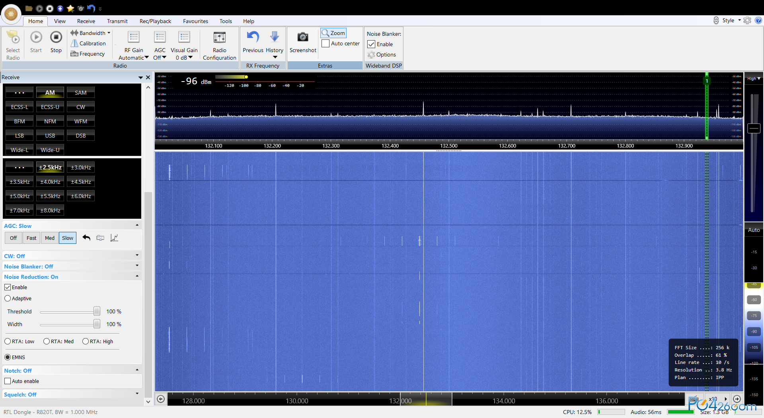Select the Adaptive radio button
This screenshot has height=418, width=764.
click(x=8, y=298)
